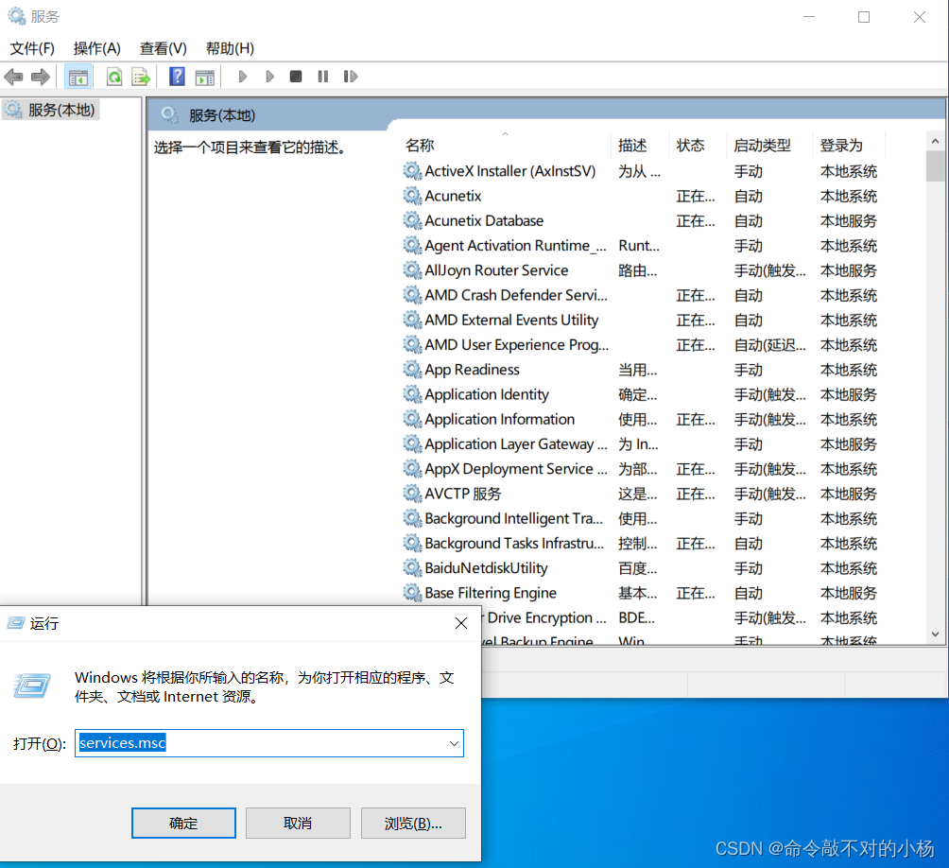Toggle the console tree panel icon

click(78, 77)
